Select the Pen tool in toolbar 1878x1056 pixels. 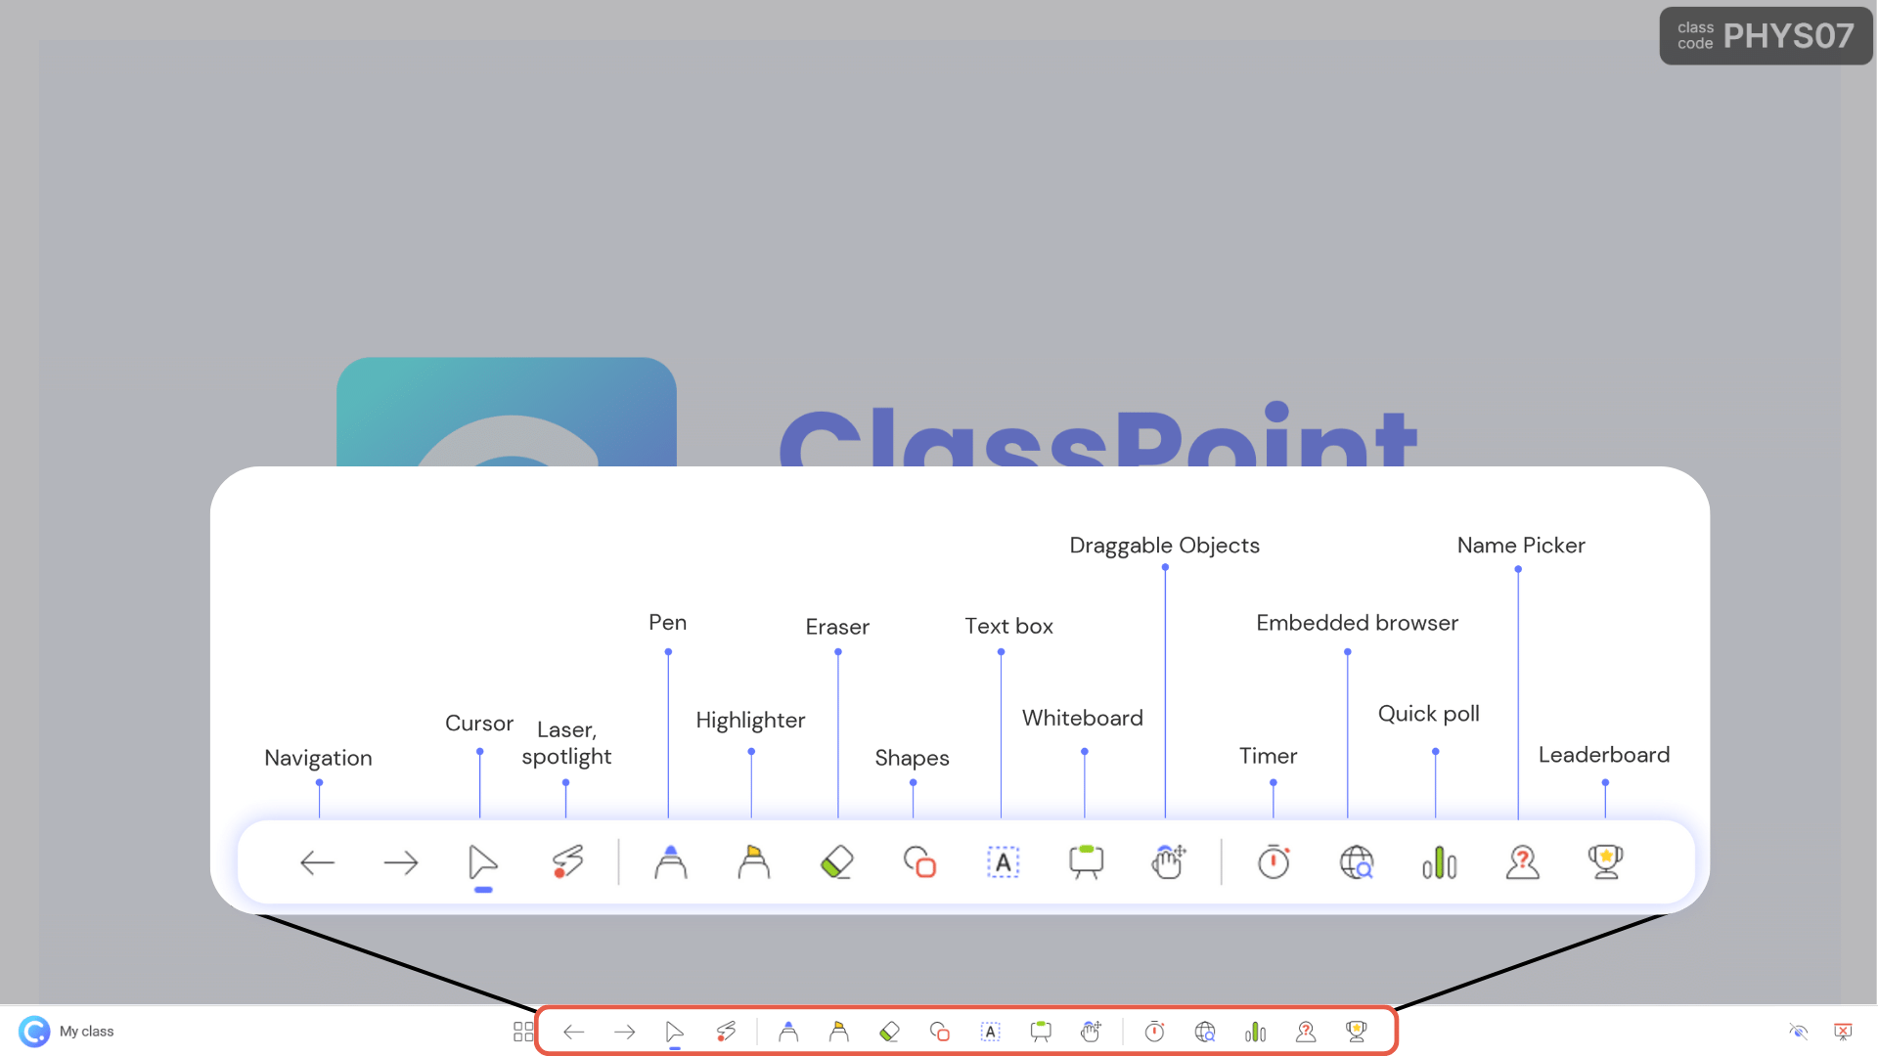click(786, 1032)
